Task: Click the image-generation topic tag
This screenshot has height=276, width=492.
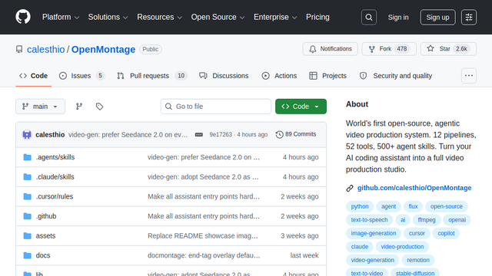Action: (x=374, y=233)
